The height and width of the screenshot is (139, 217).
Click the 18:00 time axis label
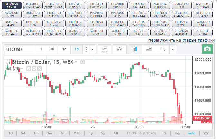coord(46,127)
